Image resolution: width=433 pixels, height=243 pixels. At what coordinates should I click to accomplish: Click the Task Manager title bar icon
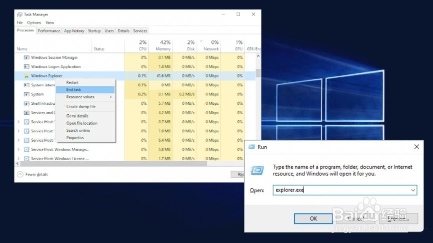click(19, 14)
